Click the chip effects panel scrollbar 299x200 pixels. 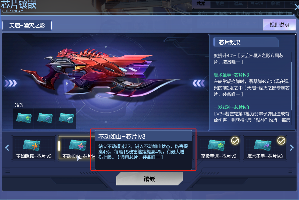pos(291,86)
